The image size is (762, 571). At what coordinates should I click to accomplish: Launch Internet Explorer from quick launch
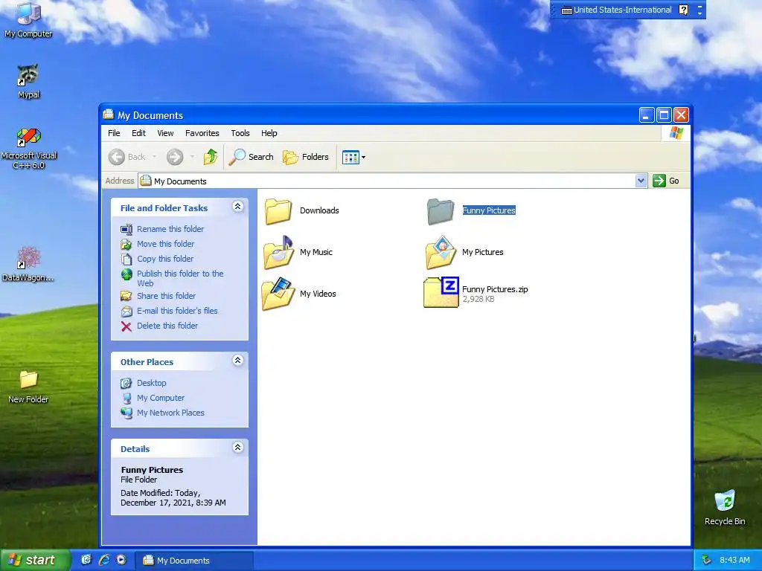point(104,560)
